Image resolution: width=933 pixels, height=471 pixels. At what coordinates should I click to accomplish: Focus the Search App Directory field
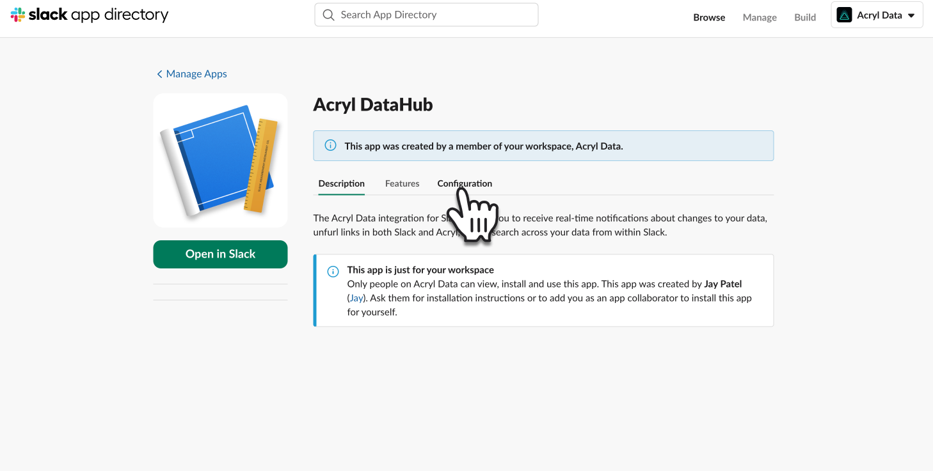point(426,15)
